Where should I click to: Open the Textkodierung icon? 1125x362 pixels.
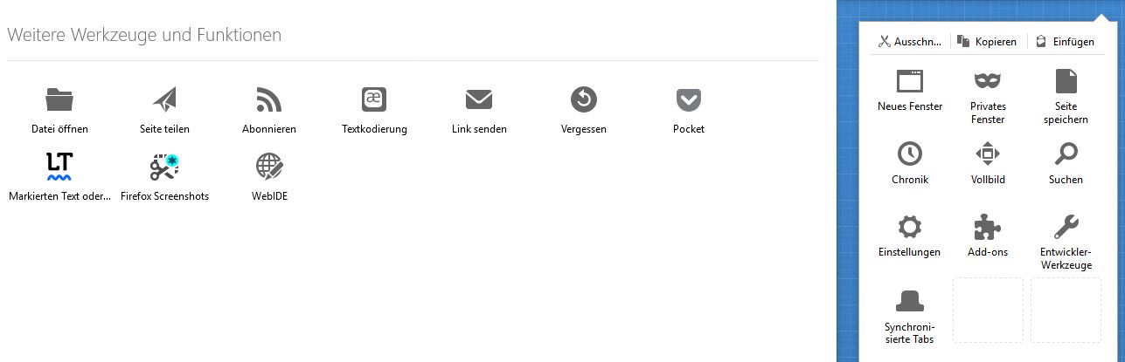[x=374, y=99]
